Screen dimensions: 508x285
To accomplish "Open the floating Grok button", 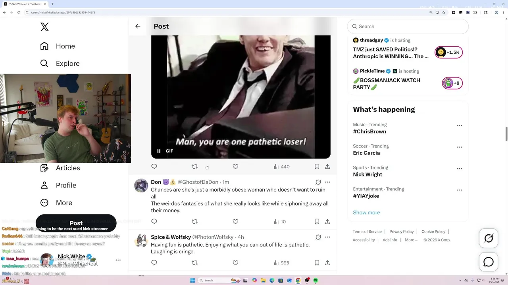I will [x=489, y=238].
